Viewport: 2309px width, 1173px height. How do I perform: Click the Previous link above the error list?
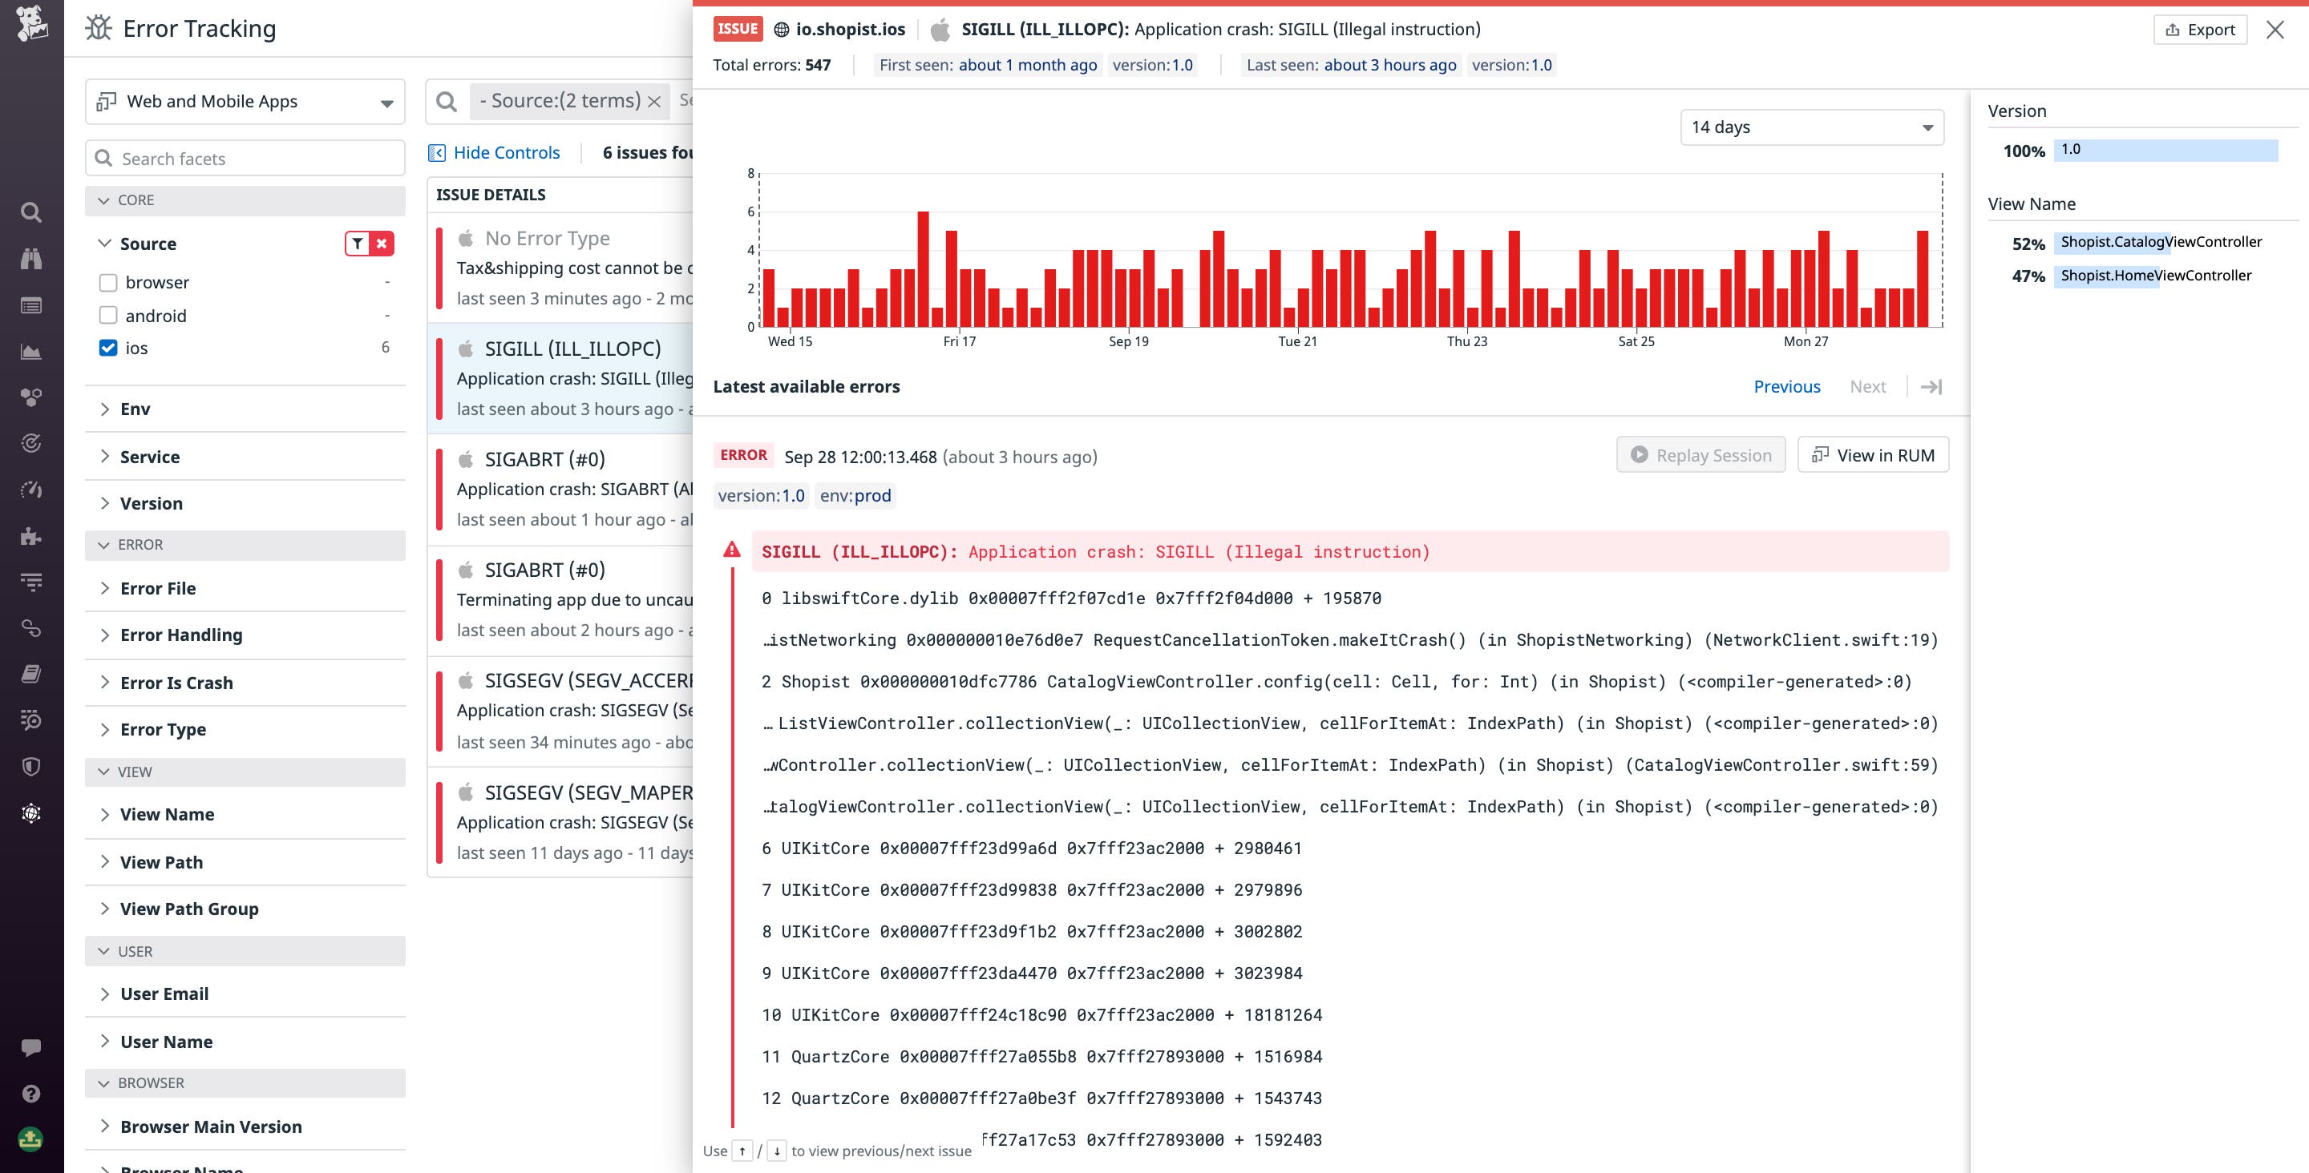[1785, 386]
